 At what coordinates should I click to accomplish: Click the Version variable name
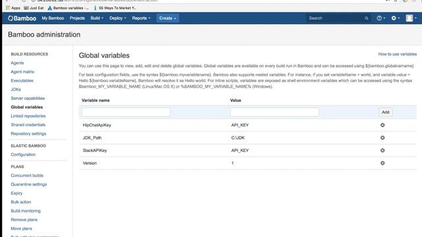[x=90, y=163]
